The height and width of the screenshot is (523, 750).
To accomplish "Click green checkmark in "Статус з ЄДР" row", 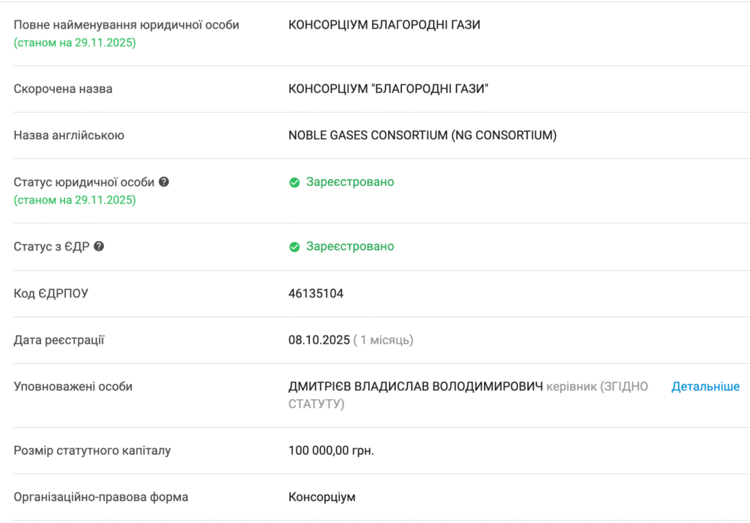I will pyautogui.click(x=294, y=247).
